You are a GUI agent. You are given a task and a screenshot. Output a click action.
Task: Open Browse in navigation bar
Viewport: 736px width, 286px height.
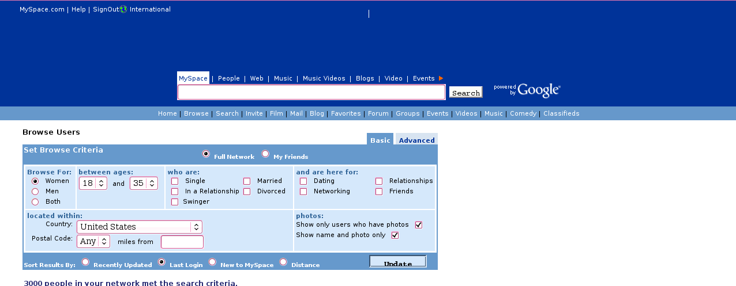pyautogui.click(x=196, y=113)
